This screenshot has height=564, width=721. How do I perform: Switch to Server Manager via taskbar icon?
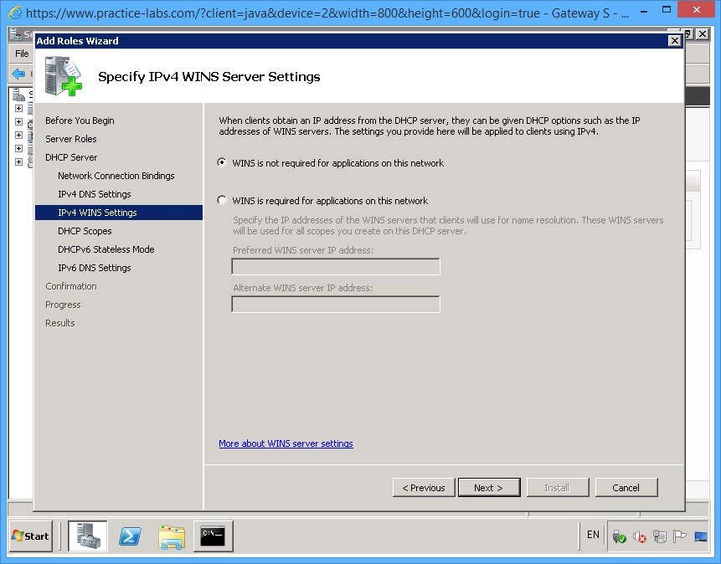tap(88, 536)
